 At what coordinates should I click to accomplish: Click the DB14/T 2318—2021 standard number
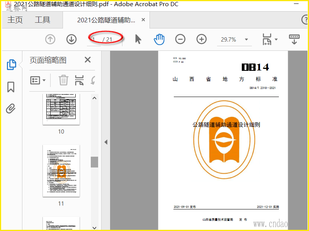(263, 88)
